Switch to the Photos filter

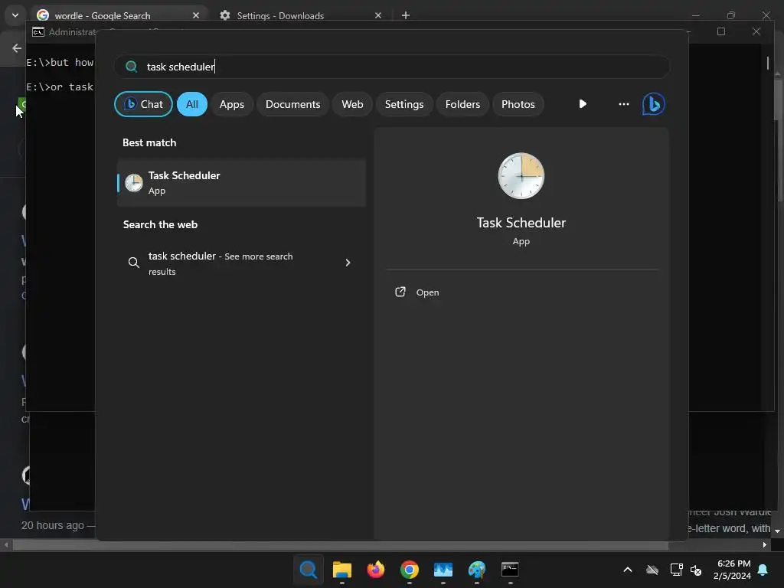(x=518, y=104)
